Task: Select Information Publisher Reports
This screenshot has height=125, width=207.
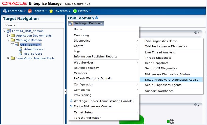Action: pos(104,56)
